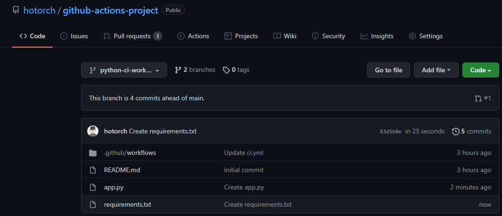This screenshot has height=216, width=502.
Task: Switch to the Code tab
Action: click(x=32, y=36)
